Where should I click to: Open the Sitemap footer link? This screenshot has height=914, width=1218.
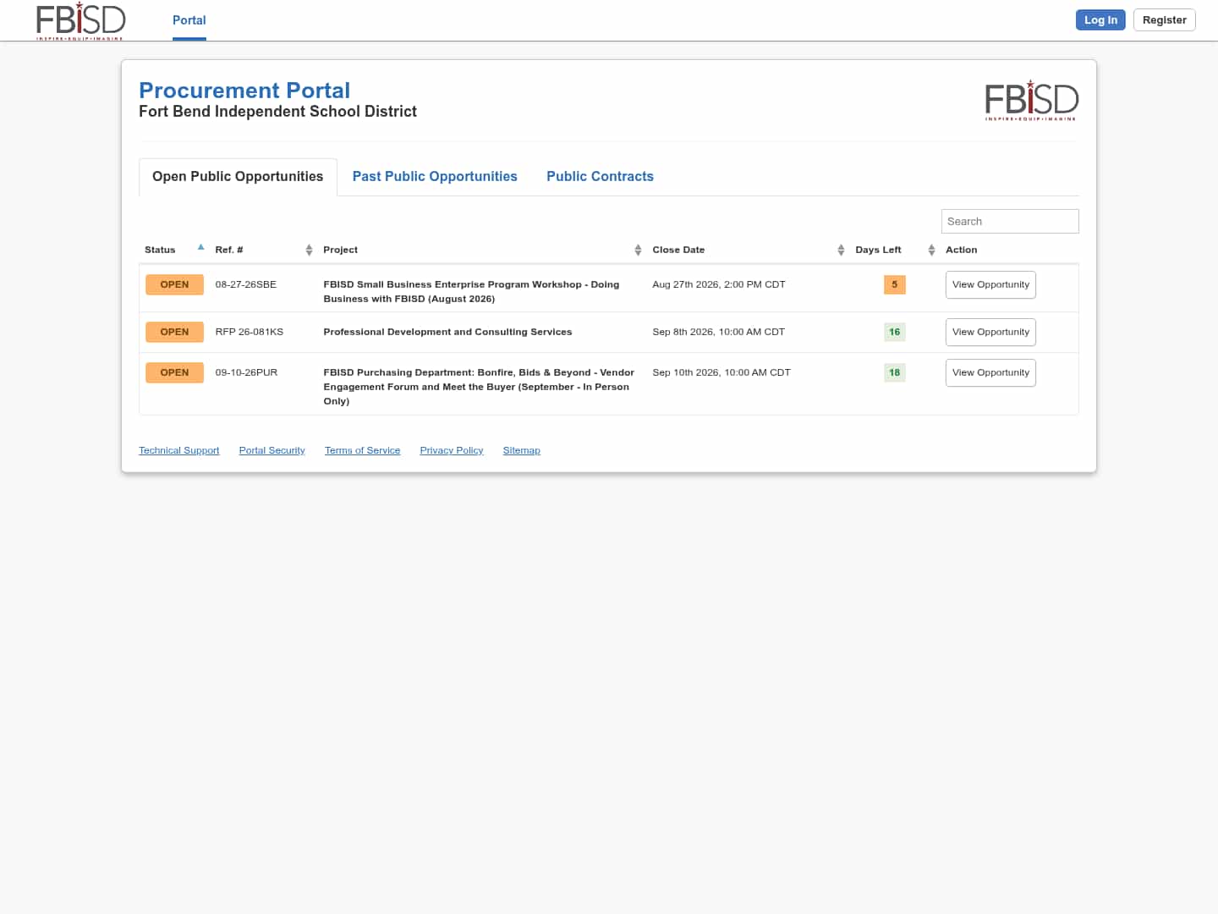point(522,450)
